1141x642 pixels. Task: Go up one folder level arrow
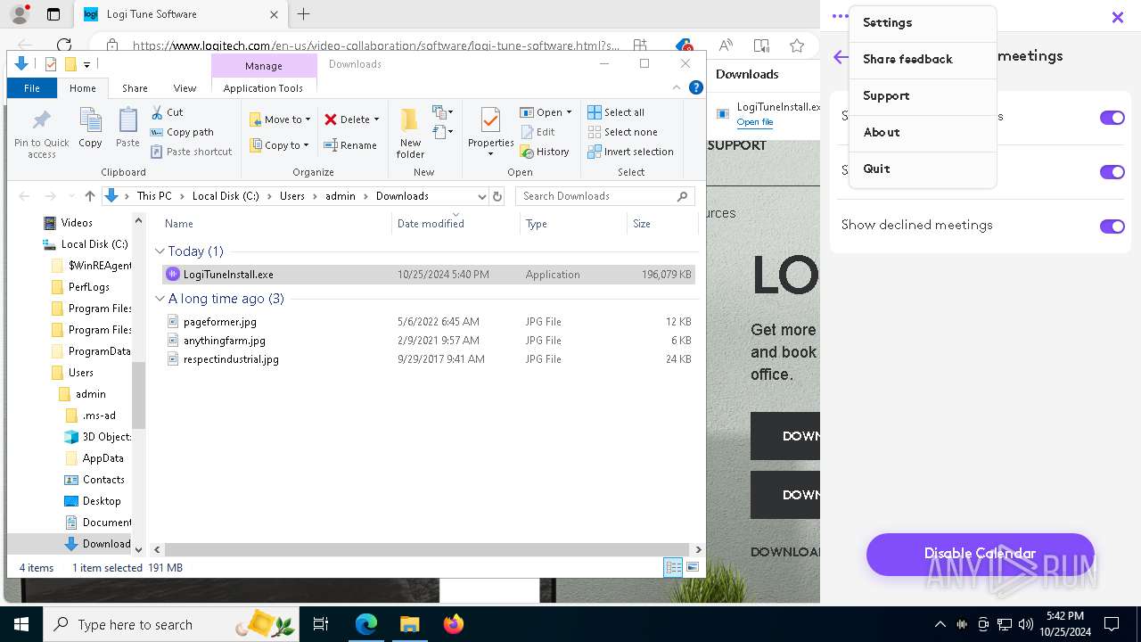pos(89,196)
